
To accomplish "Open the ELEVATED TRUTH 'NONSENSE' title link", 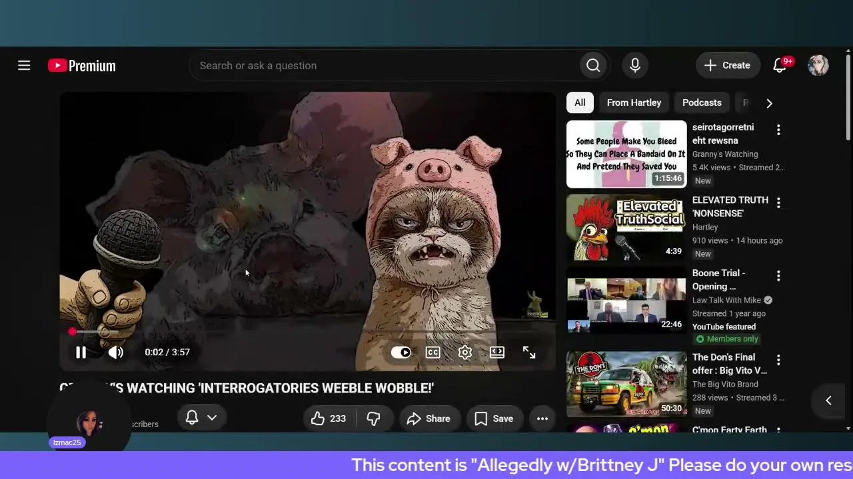I will [730, 206].
